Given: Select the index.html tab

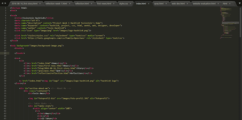Looking at the screenshot, I should (x=141, y=4).
